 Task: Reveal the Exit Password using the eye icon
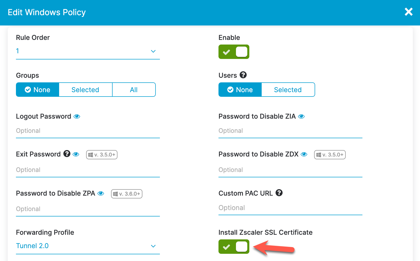[76, 154]
